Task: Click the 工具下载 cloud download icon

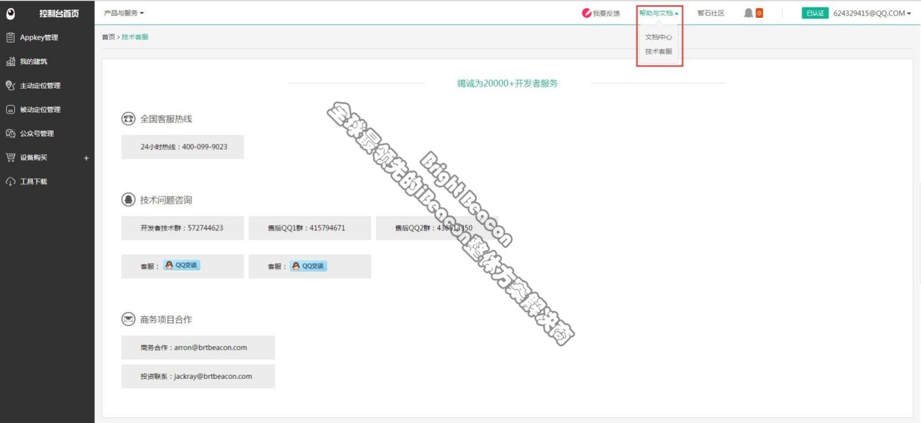Action: [10, 182]
